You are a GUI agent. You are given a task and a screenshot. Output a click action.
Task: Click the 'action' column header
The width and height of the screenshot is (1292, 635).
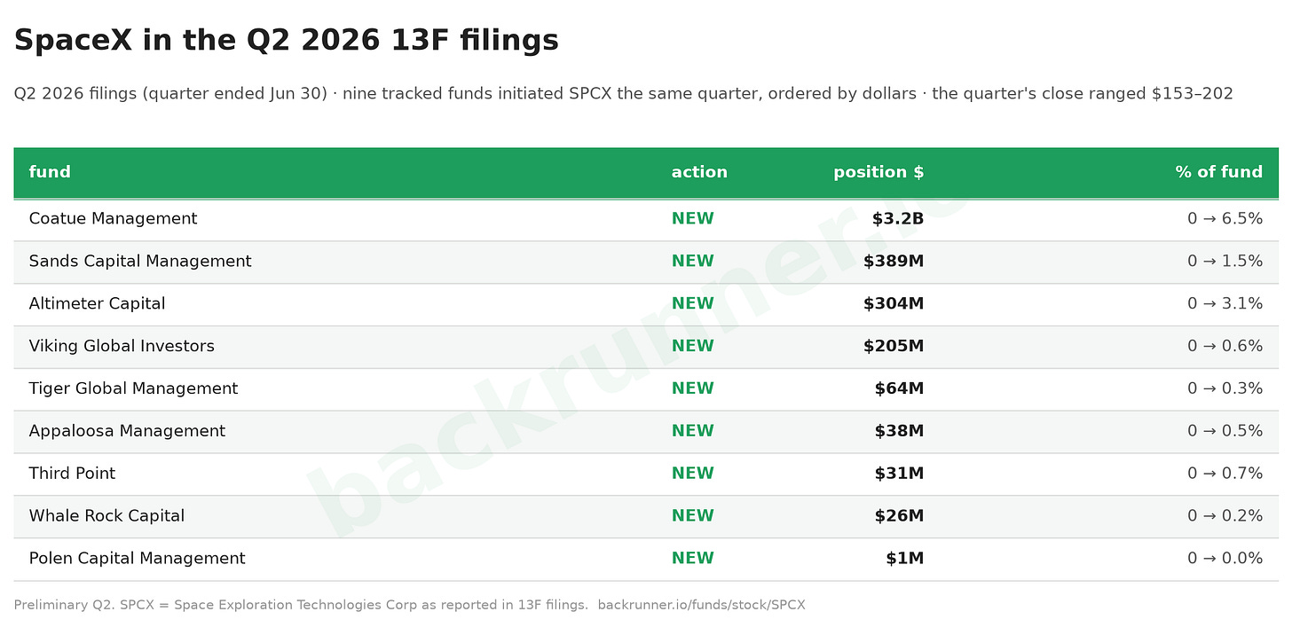pyautogui.click(x=699, y=172)
